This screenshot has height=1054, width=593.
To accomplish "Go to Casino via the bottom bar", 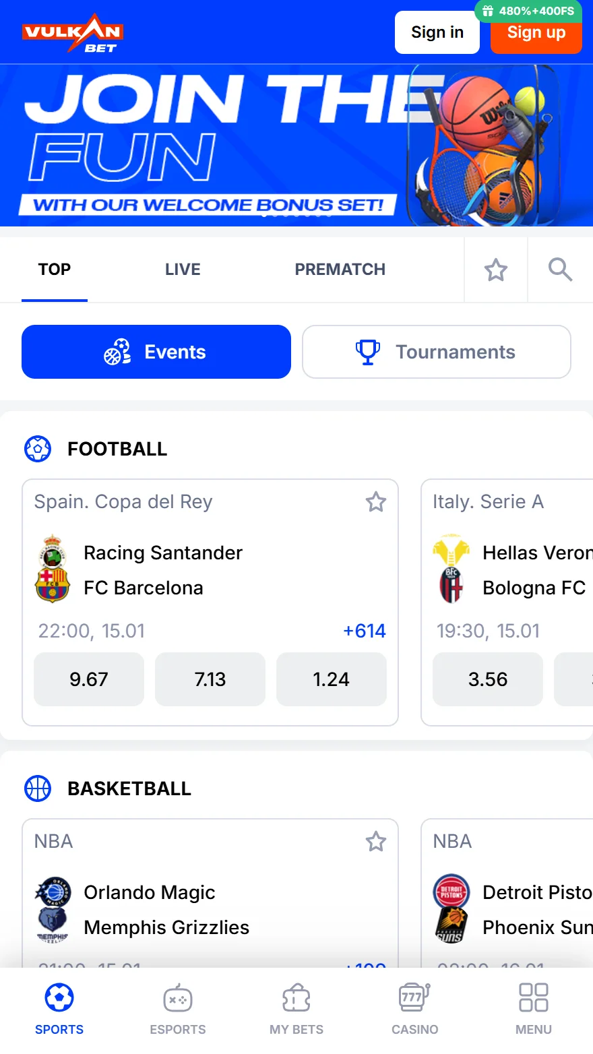I will [x=415, y=1009].
